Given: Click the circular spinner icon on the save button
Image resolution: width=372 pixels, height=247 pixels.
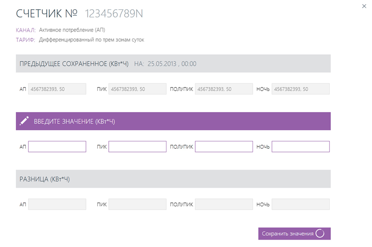Looking at the screenshot, I should click(x=320, y=234).
